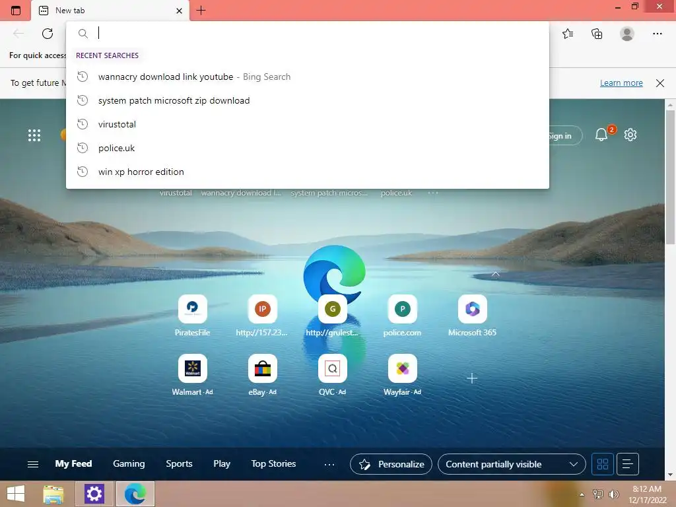Open the eBay ad tile

point(262,375)
